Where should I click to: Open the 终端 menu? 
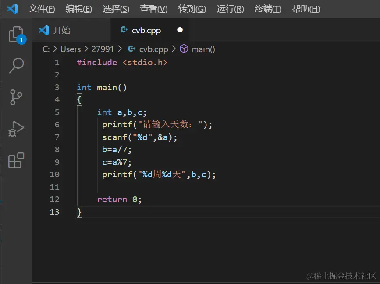(267, 8)
